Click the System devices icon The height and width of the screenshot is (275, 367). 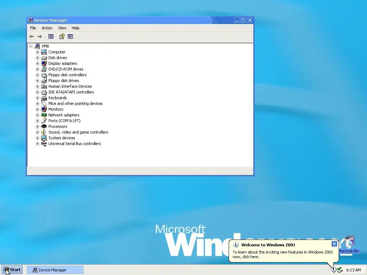(x=44, y=138)
